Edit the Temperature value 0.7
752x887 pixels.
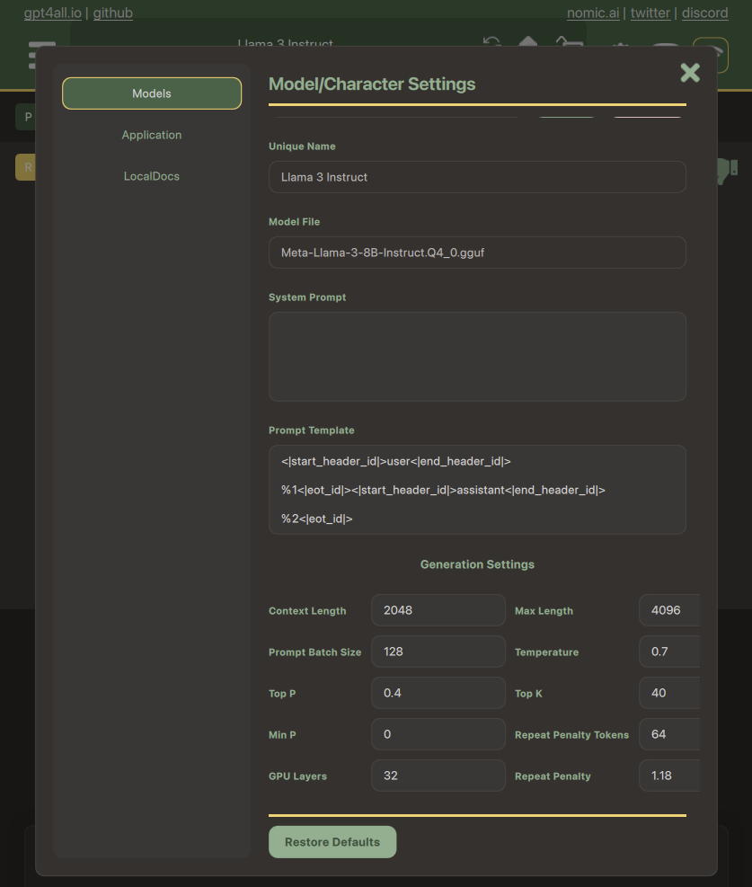pyautogui.click(x=669, y=652)
